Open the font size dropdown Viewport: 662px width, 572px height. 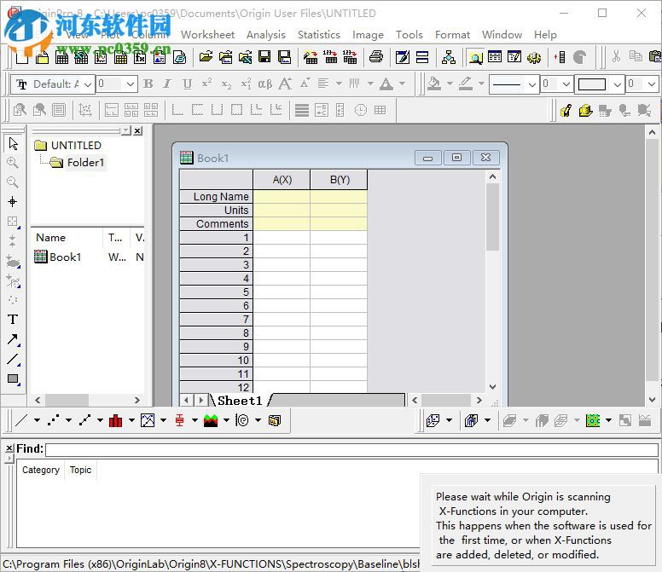click(x=131, y=84)
